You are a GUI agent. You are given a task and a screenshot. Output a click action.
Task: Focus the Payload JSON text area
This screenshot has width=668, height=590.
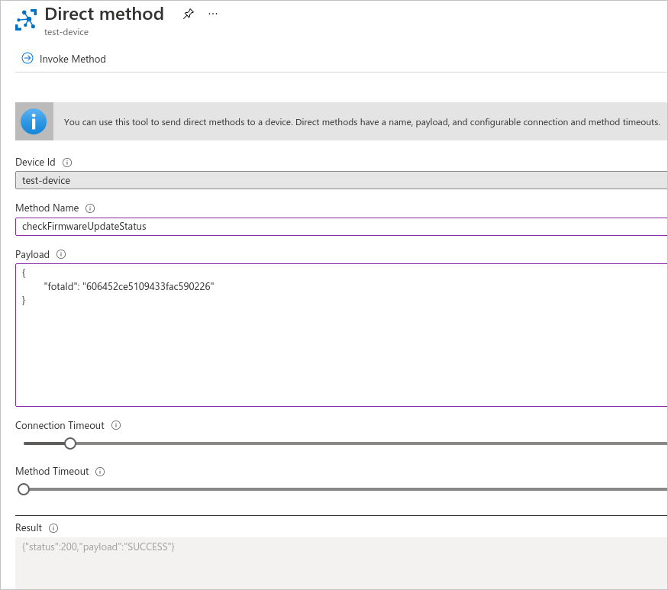click(341, 335)
